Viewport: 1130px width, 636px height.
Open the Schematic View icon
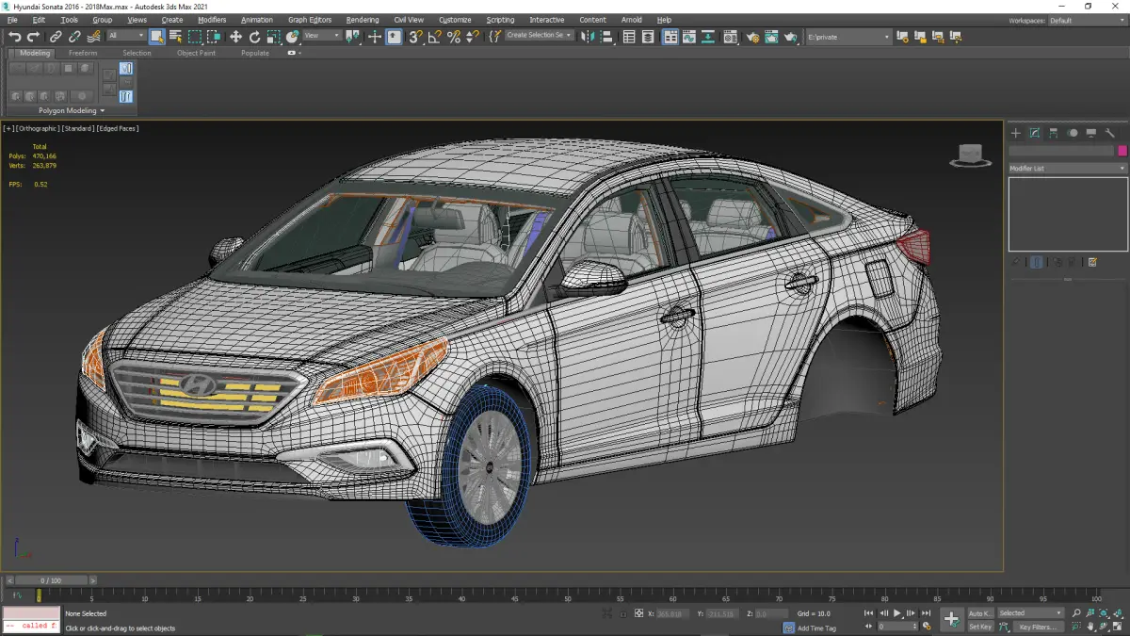coord(708,37)
